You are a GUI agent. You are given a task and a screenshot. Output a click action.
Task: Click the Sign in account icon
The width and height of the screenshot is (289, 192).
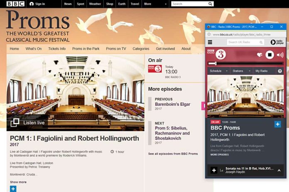point(32,4)
